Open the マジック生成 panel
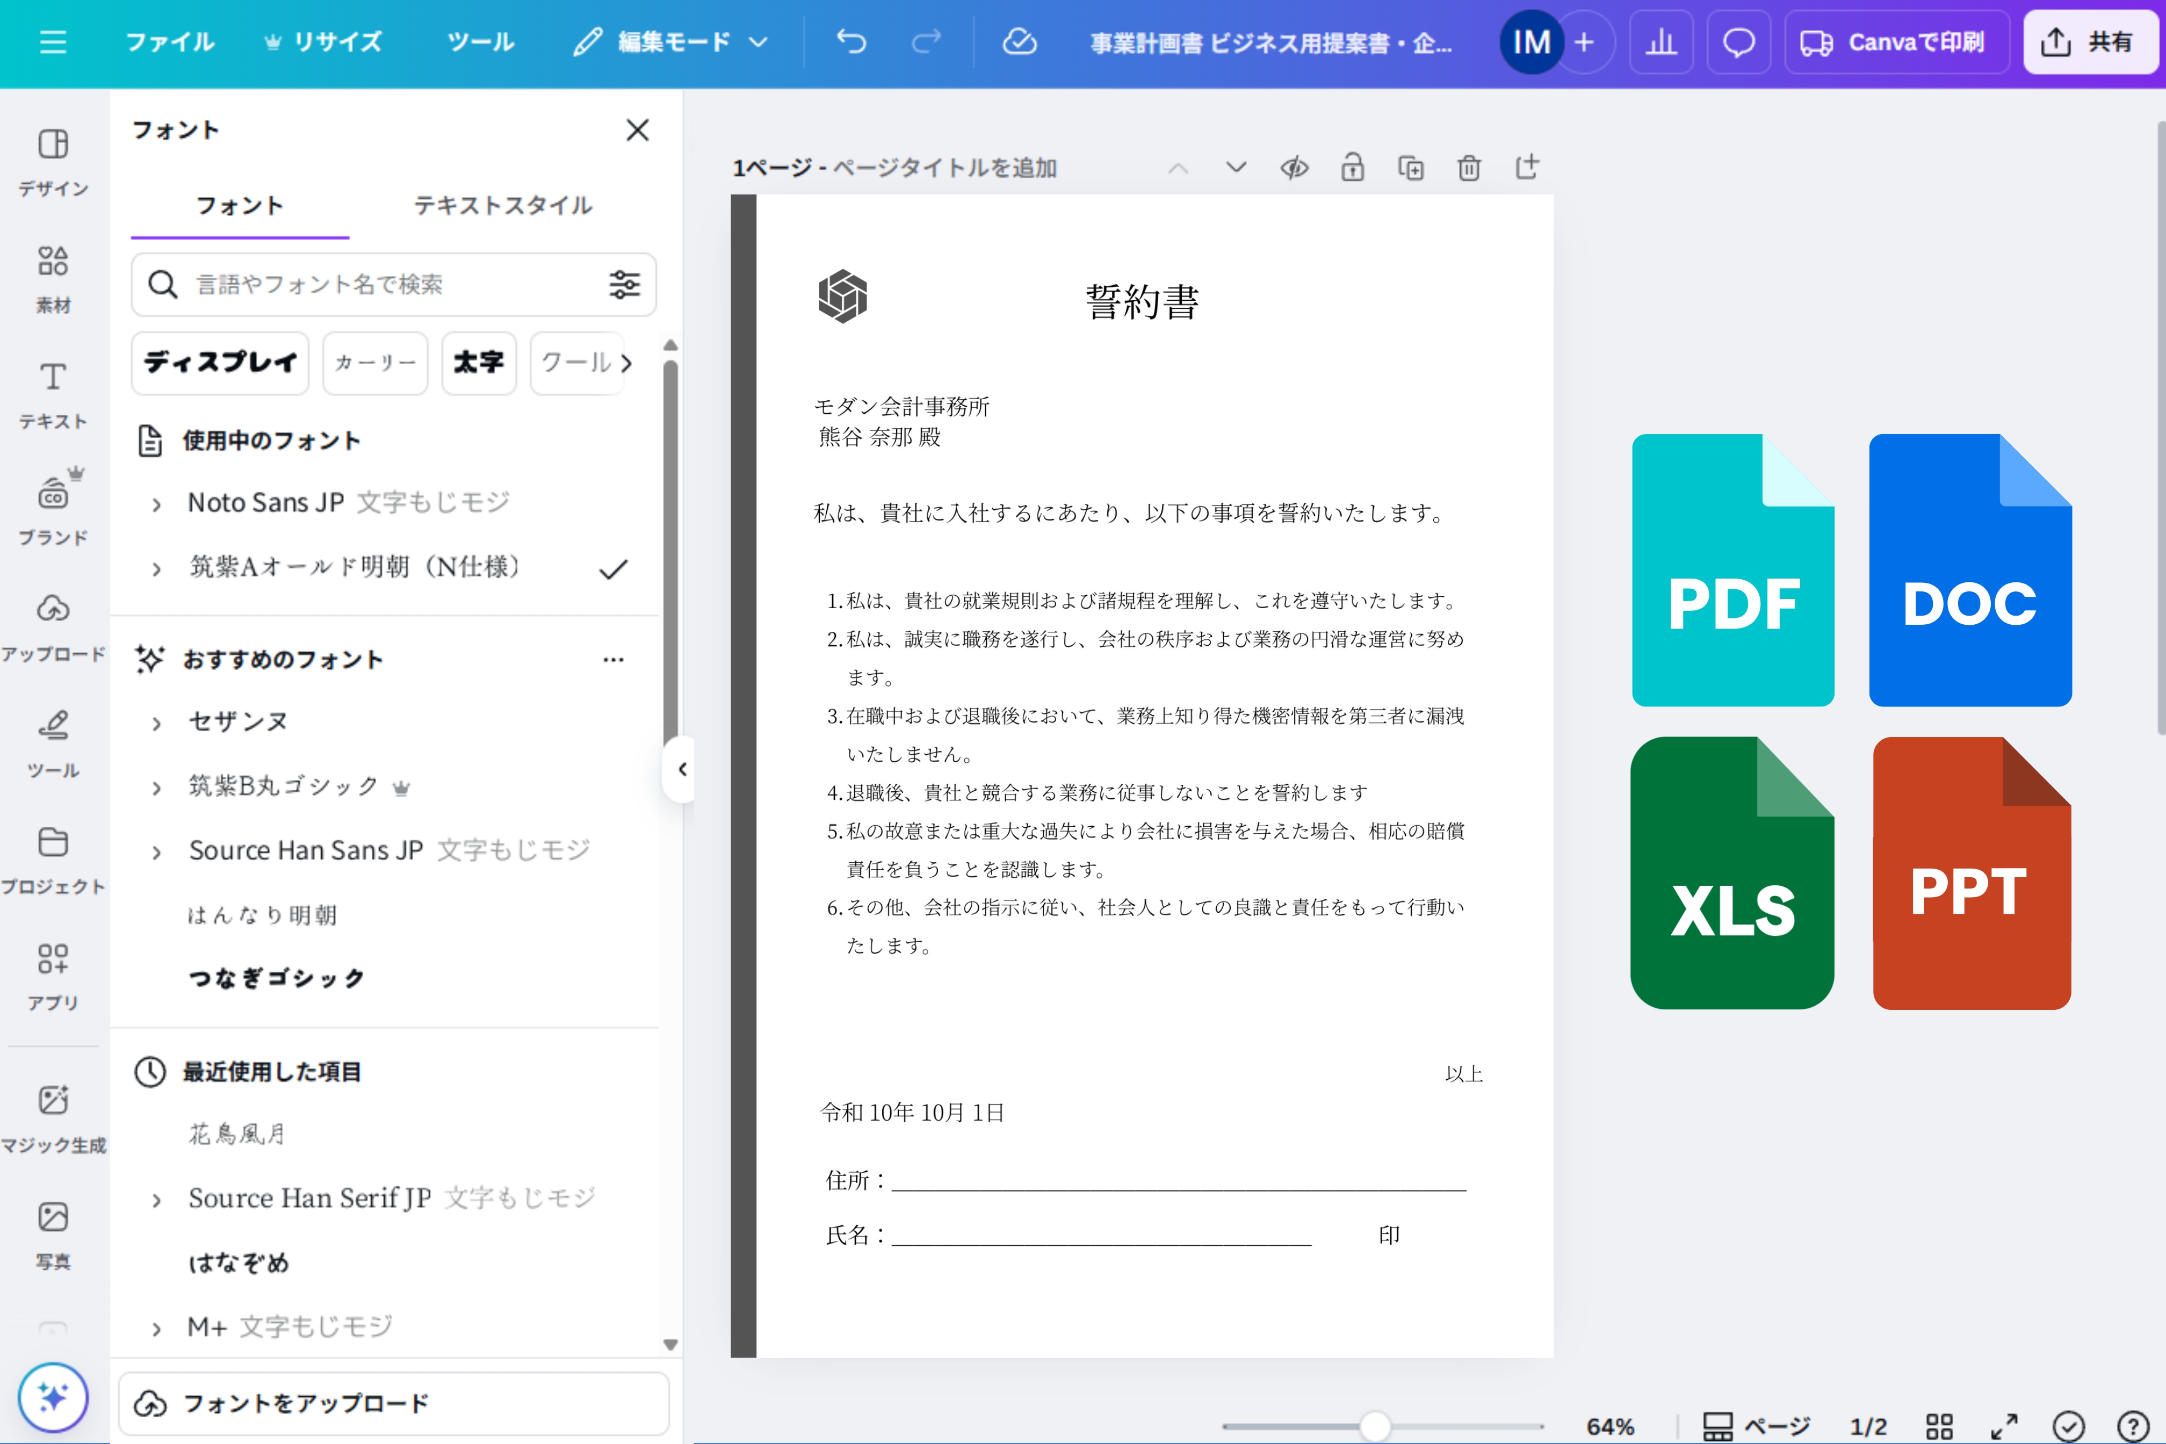2166x1444 pixels. (x=53, y=1119)
